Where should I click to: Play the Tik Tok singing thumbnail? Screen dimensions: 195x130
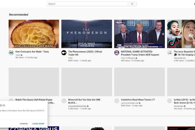[181, 34]
